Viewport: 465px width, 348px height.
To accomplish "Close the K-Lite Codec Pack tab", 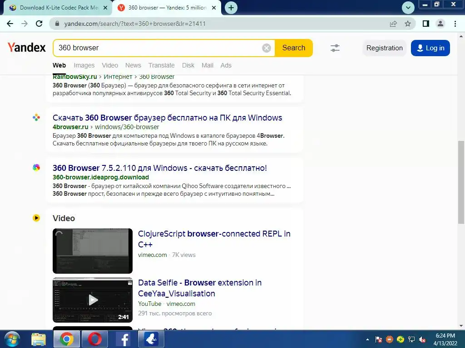I will coord(105,8).
